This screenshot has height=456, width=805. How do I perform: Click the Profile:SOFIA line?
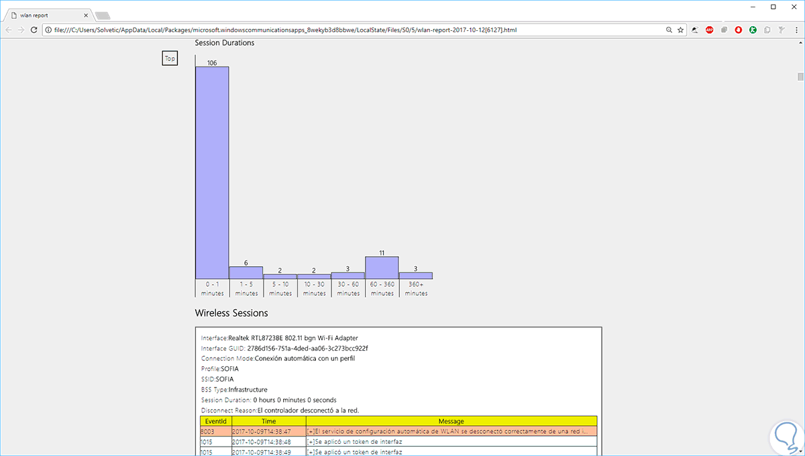[220, 369]
